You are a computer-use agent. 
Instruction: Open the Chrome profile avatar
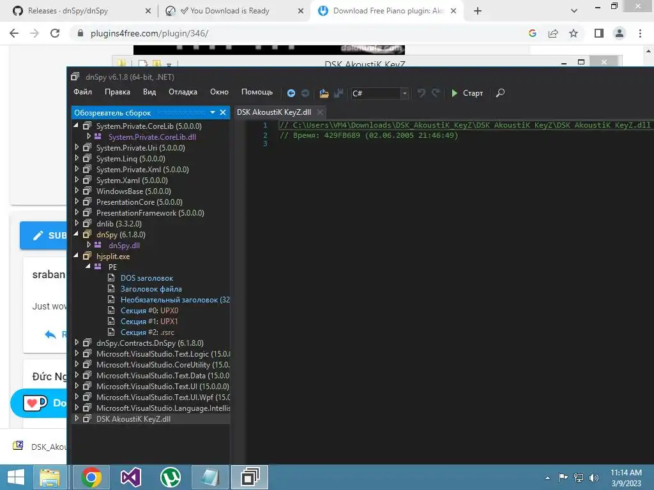click(620, 33)
